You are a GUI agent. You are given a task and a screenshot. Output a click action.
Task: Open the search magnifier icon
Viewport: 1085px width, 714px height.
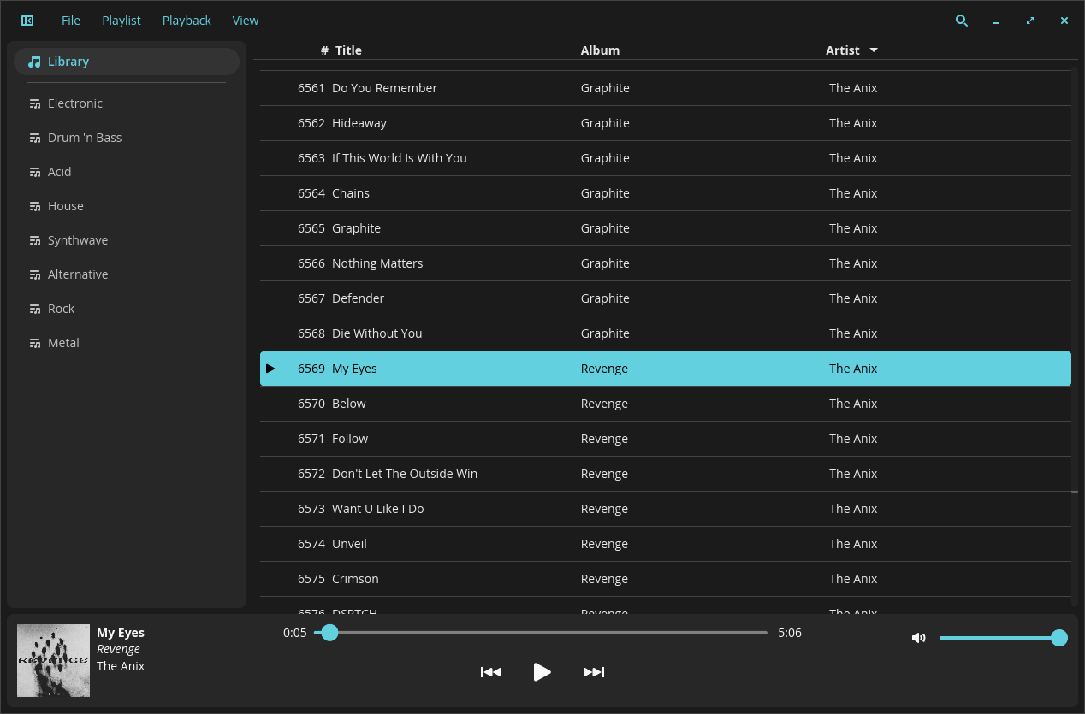962,21
